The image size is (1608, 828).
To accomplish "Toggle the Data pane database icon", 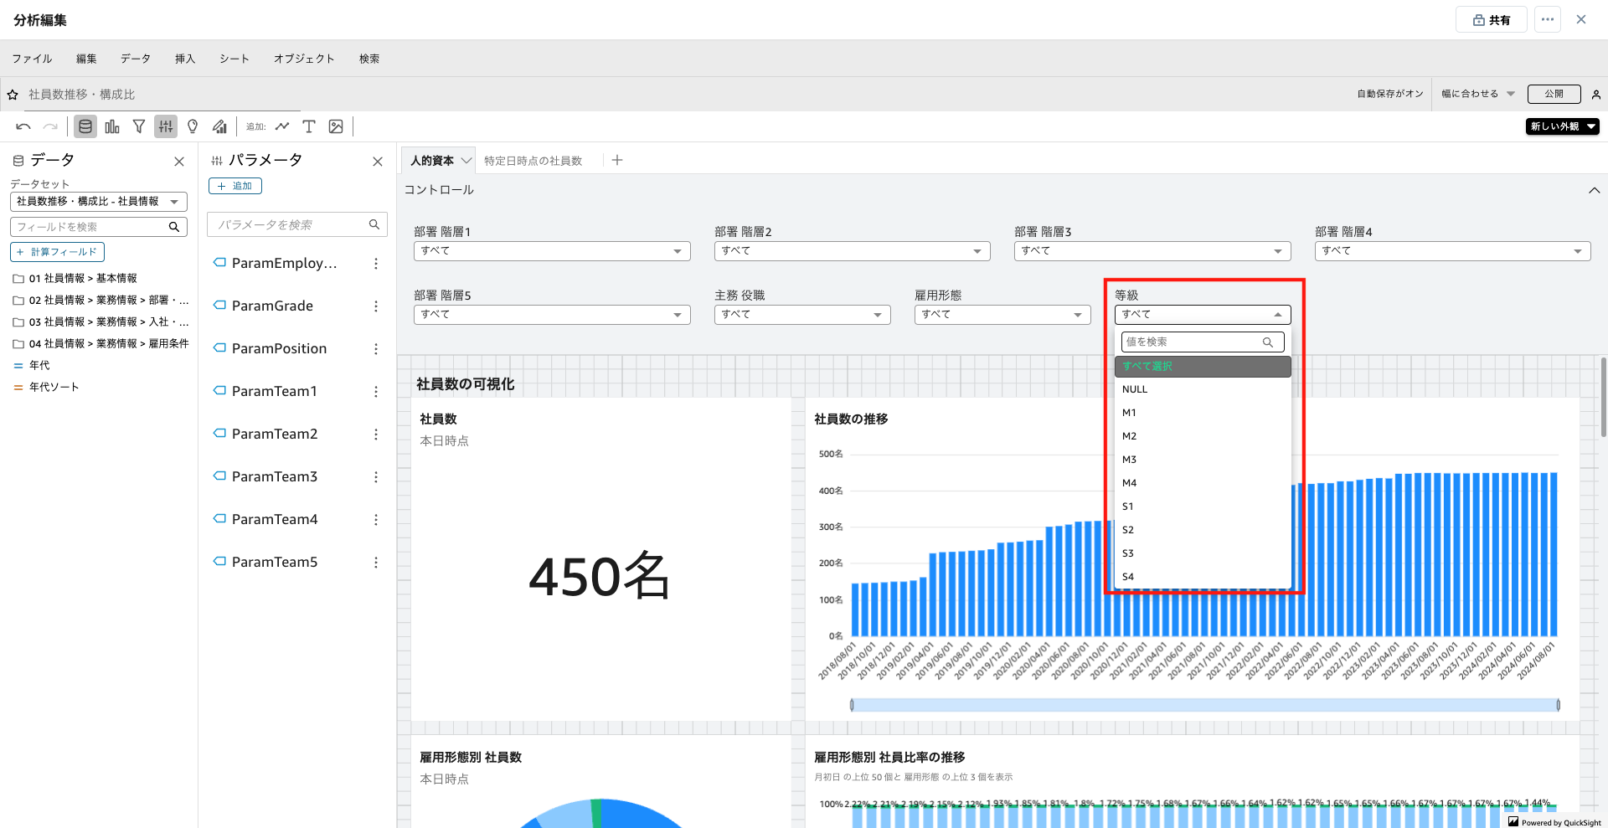I will click(x=85, y=126).
